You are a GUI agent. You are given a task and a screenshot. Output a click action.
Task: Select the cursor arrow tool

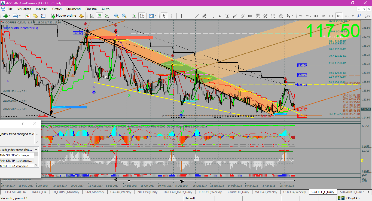coord(164,16)
